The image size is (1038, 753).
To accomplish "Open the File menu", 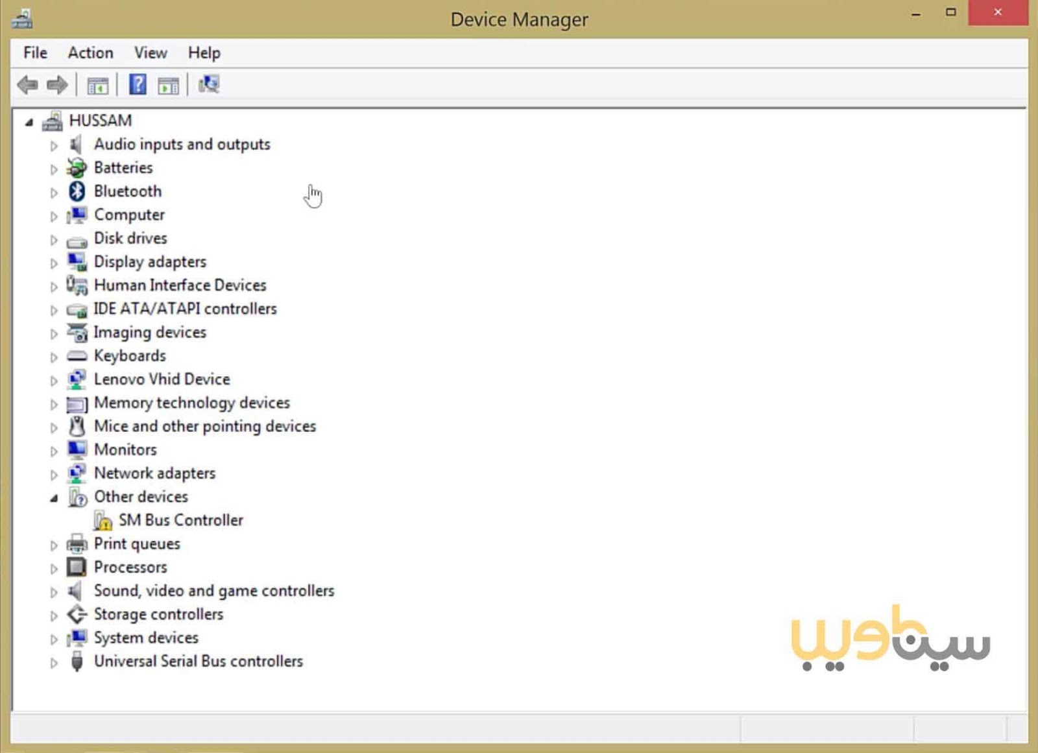I will click(x=34, y=53).
